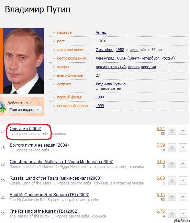The image size is (190, 223).
Task: Open the Олигархи (2004) film link
Action: [25, 129]
